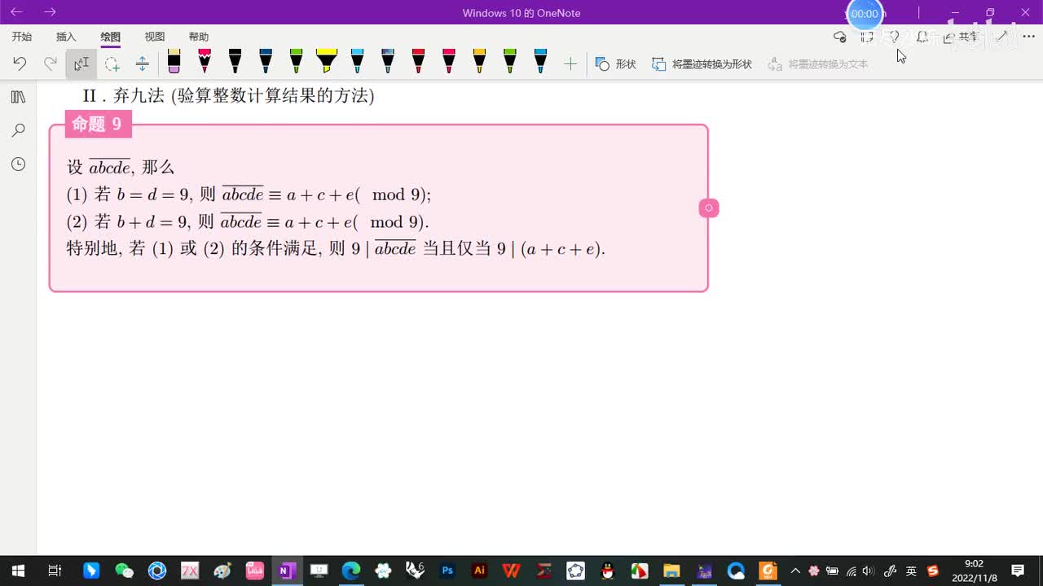The width and height of the screenshot is (1043, 586).
Task: Choose the dark blue pen
Action: [266, 61]
